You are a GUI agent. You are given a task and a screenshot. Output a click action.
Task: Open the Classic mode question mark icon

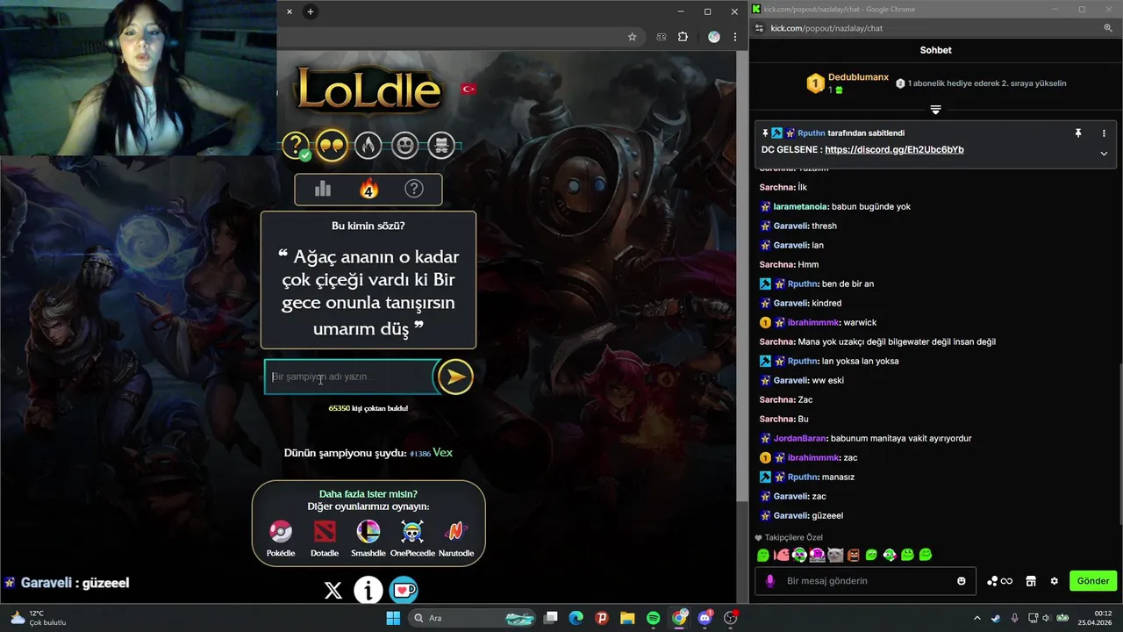(297, 145)
